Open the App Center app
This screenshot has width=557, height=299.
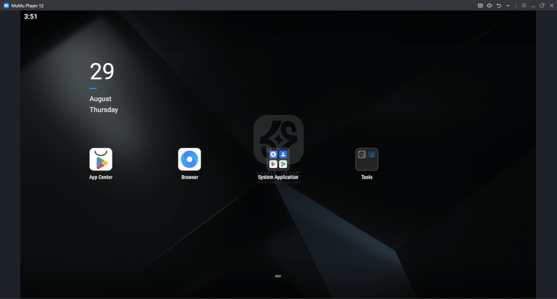[101, 159]
